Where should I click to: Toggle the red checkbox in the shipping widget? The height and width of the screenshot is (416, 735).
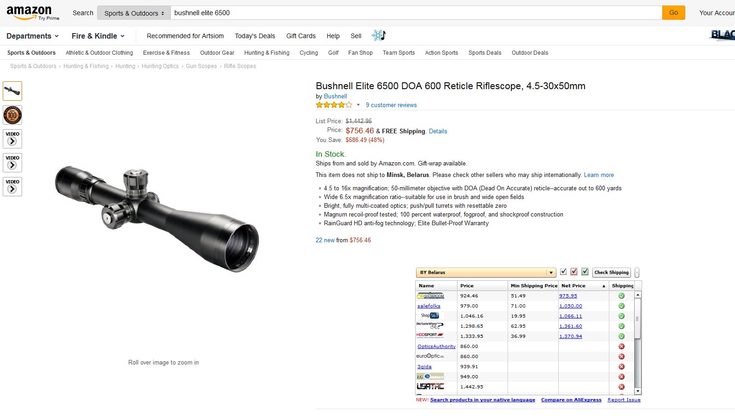click(574, 272)
